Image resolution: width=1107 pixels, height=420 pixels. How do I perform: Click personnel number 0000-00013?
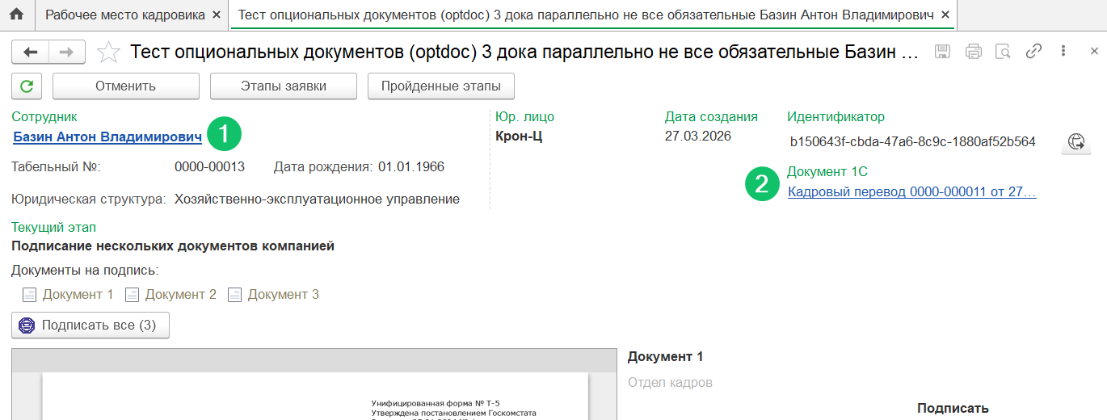(x=209, y=167)
